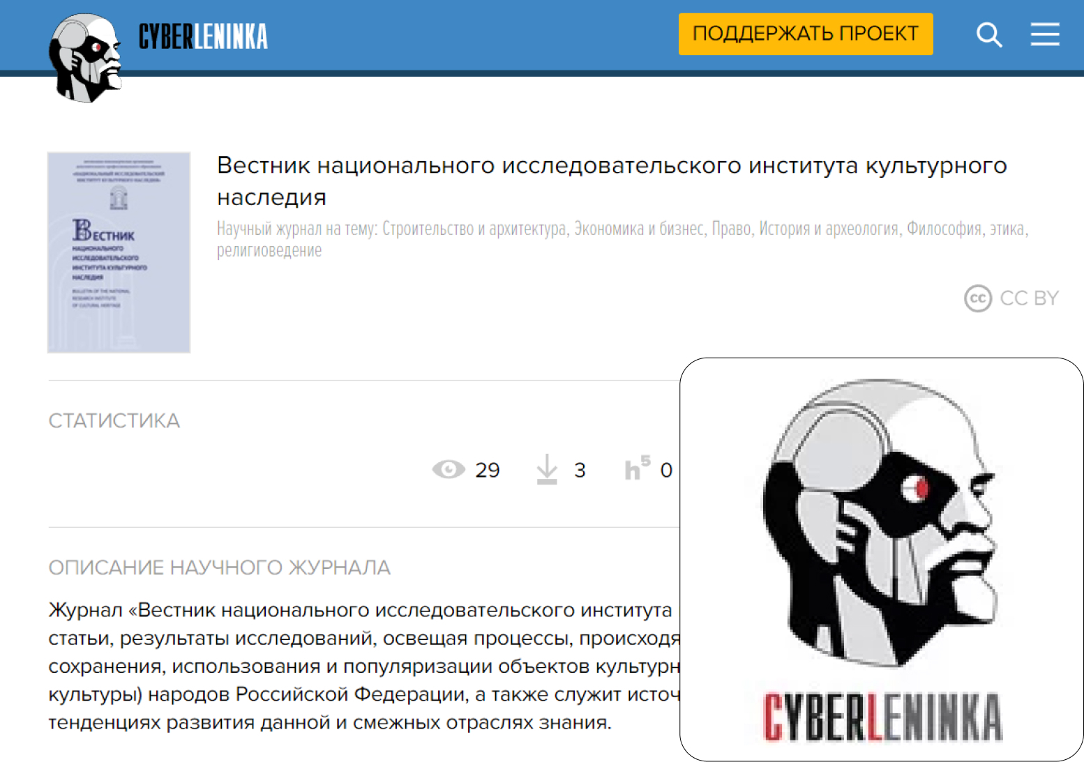
Task: Click the views count 29
Action: (488, 471)
